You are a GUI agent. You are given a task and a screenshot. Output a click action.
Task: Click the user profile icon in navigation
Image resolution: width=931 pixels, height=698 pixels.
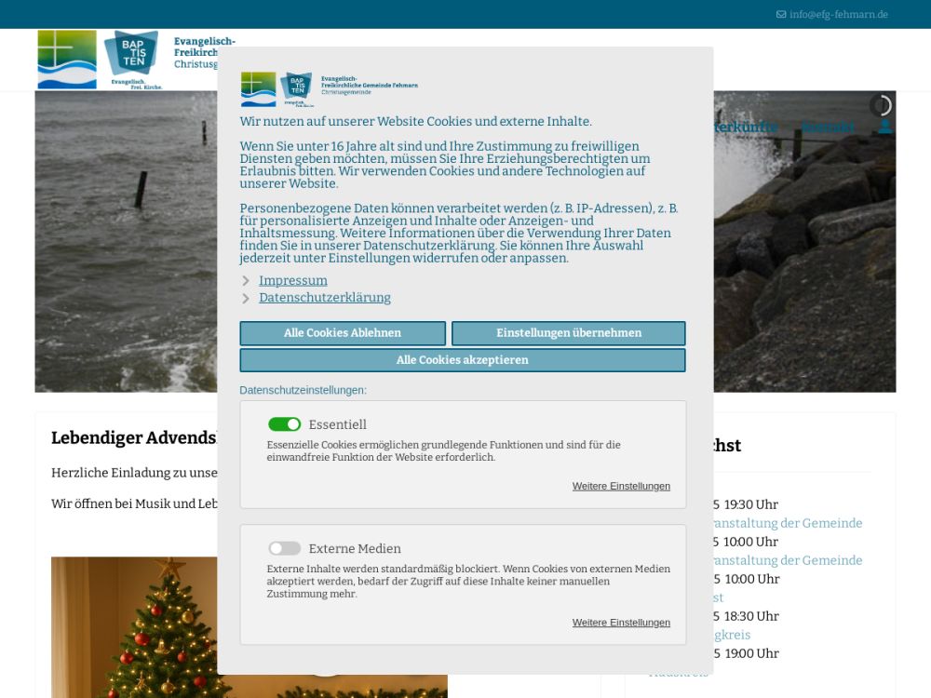[885, 127]
